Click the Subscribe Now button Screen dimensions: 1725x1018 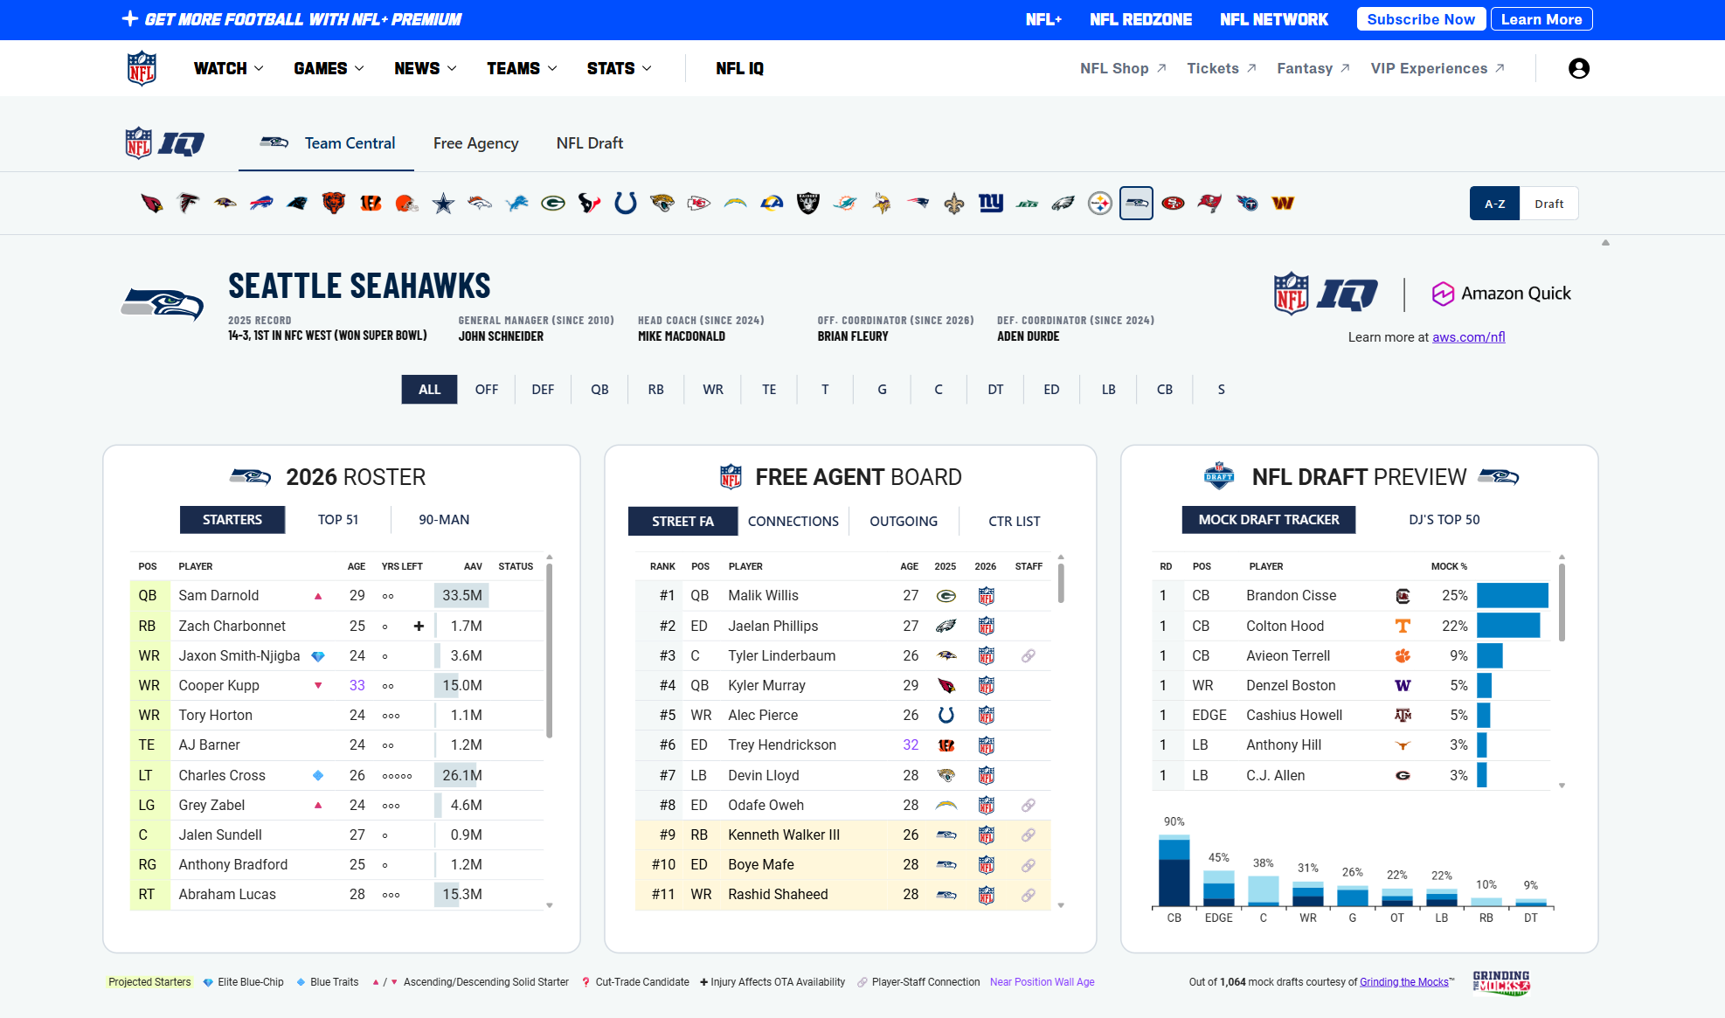[x=1421, y=18]
